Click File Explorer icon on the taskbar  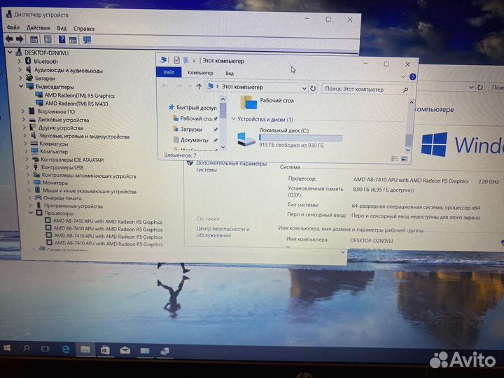tap(85, 349)
